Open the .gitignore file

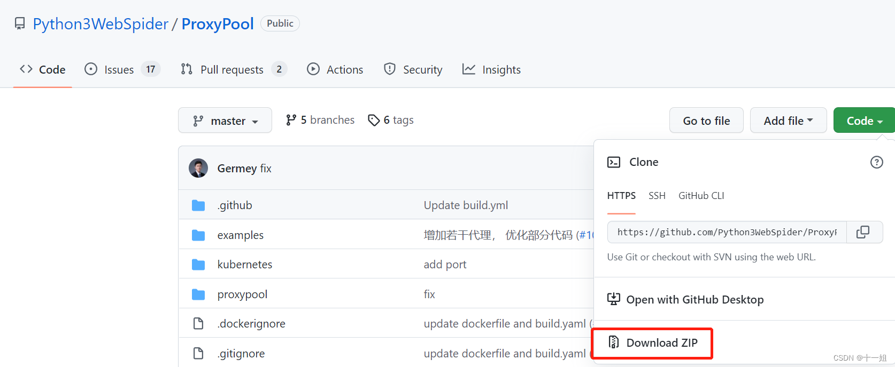coord(241,354)
